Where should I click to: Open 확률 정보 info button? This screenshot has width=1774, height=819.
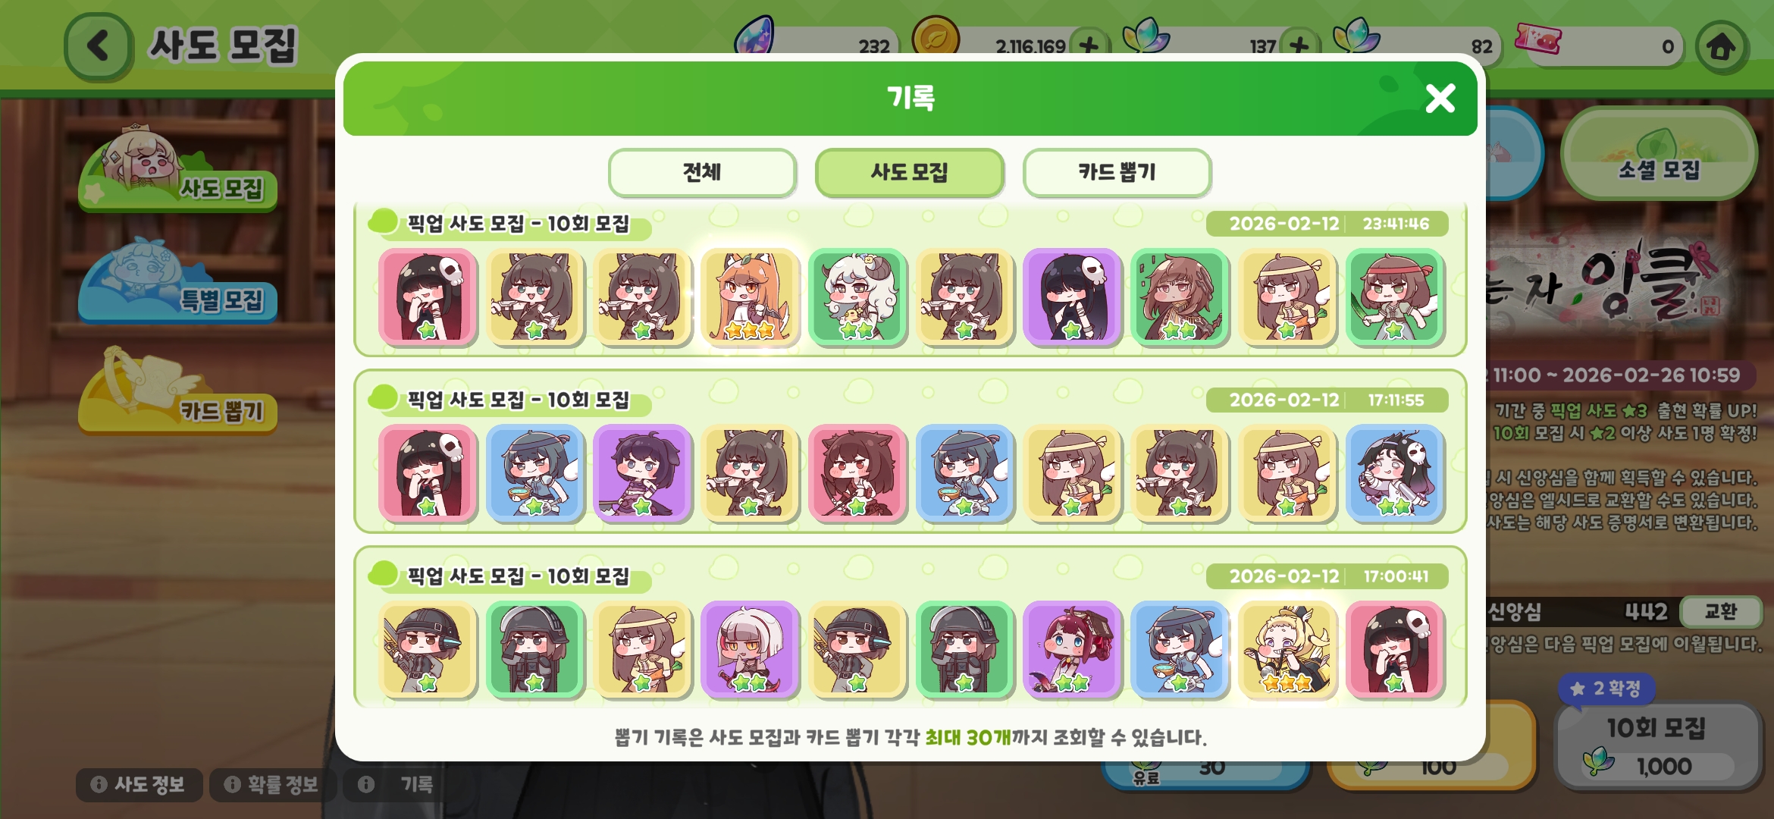[272, 784]
